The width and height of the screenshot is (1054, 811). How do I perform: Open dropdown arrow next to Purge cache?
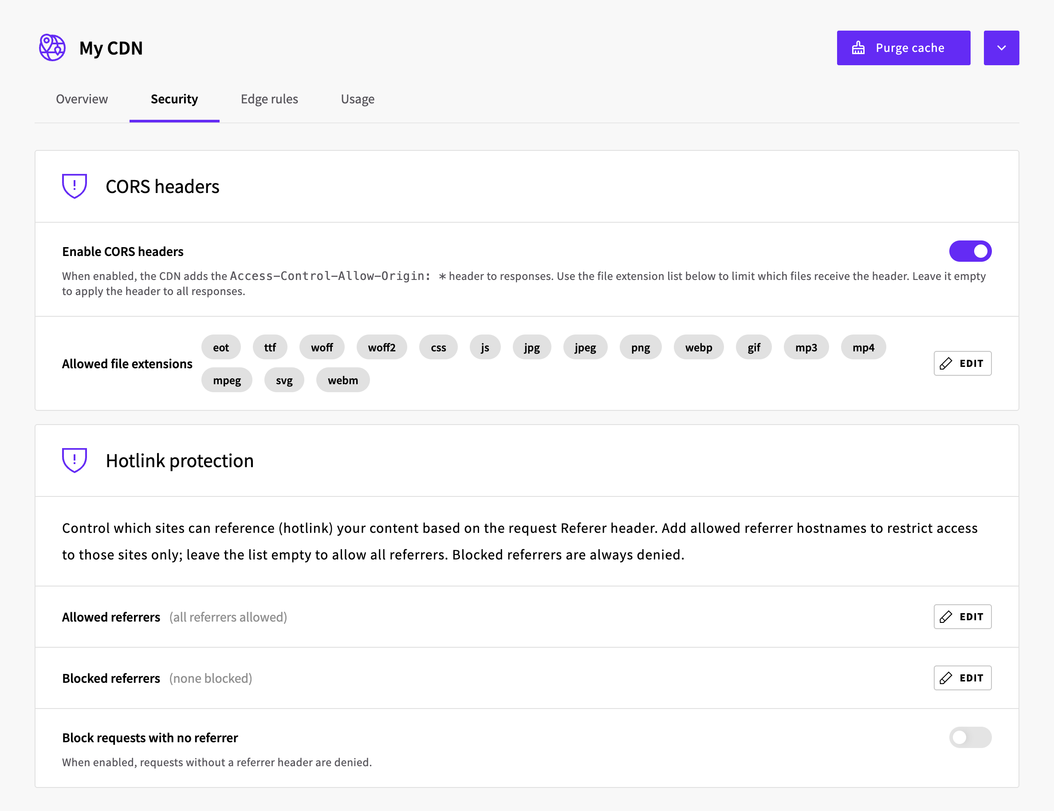click(x=1001, y=48)
